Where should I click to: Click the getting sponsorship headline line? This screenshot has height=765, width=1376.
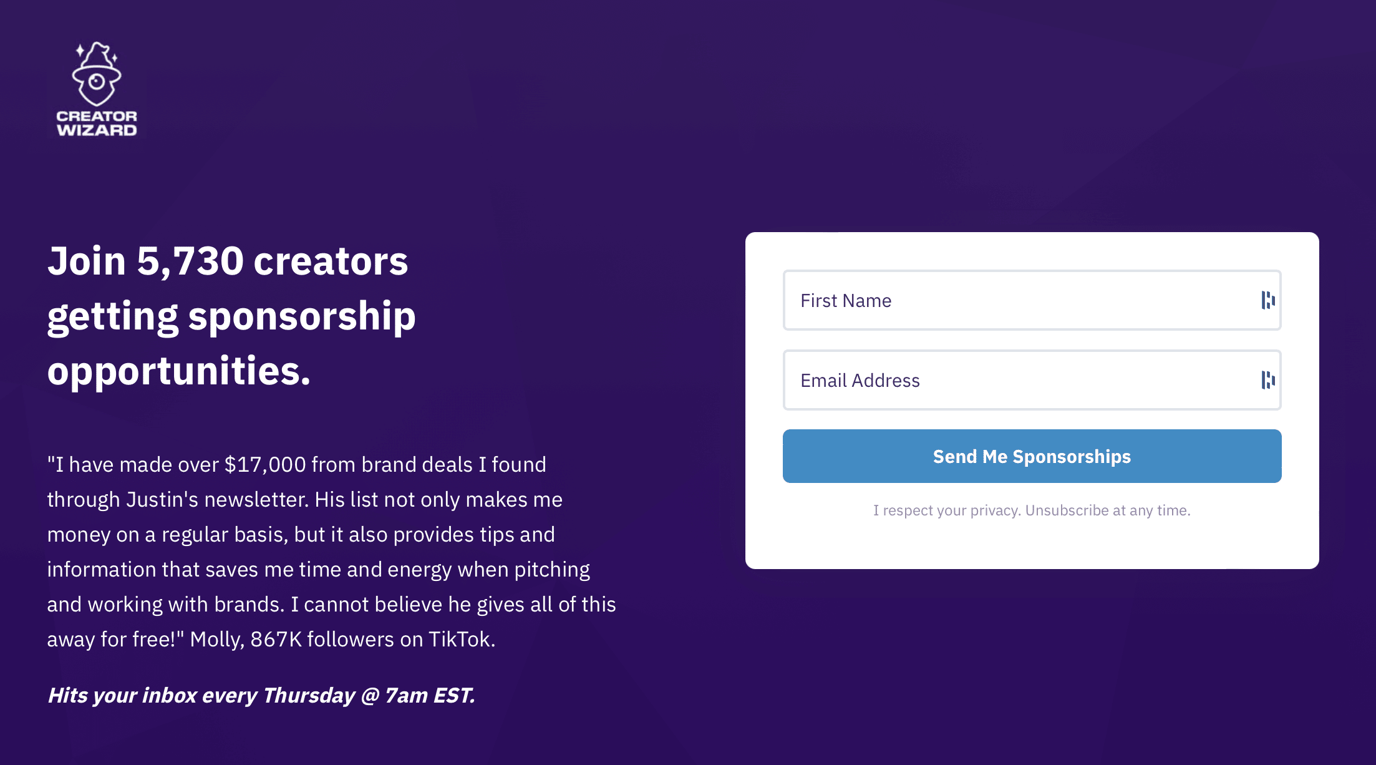[x=231, y=317]
